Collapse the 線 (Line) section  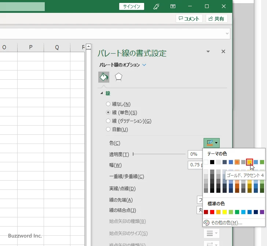pos(102,93)
